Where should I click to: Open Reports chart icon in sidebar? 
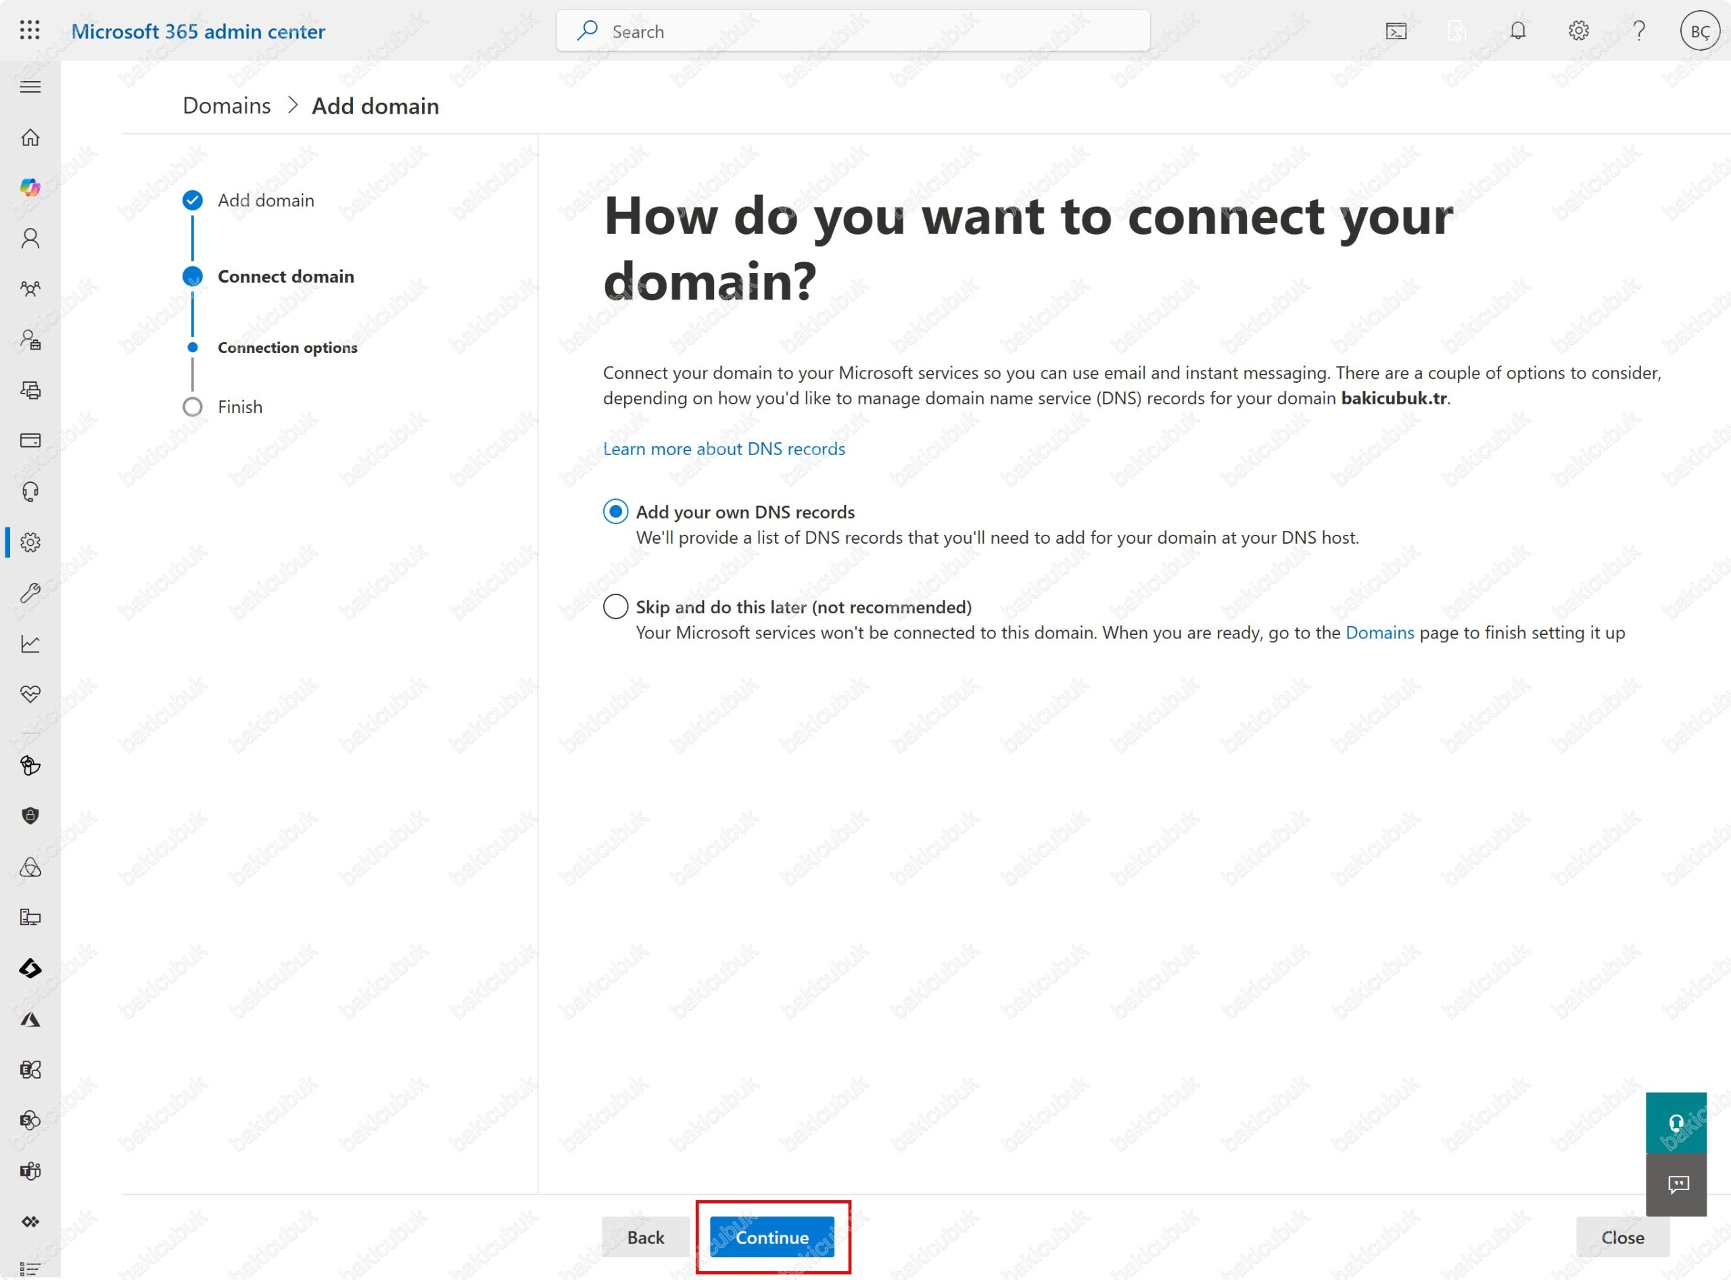tap(30, 643)
